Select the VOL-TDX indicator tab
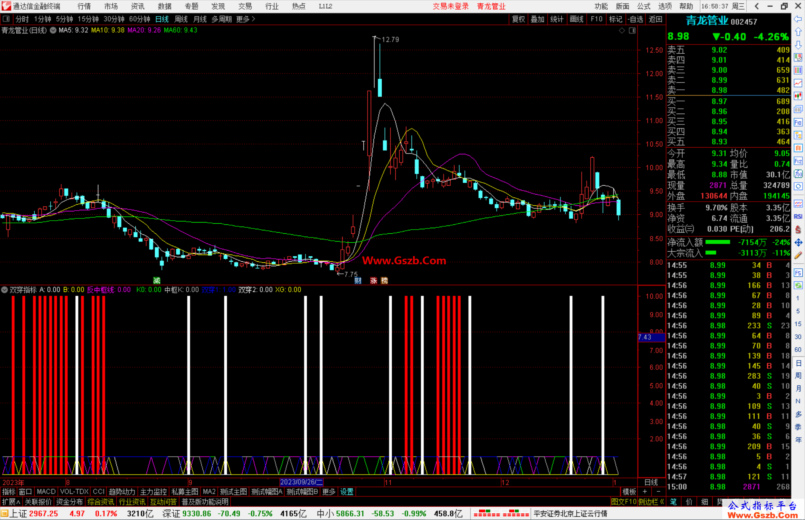 pyautogui.click(x=74, y=492)
